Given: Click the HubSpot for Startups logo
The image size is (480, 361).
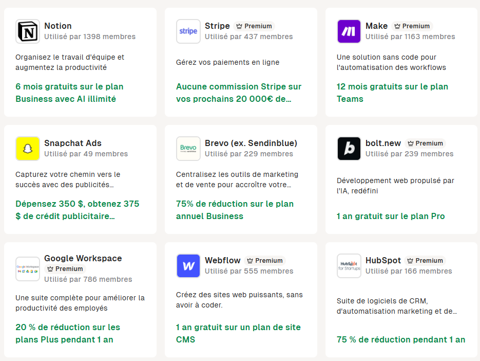Looking at the screenshot, I should click(x=349, y=266).
